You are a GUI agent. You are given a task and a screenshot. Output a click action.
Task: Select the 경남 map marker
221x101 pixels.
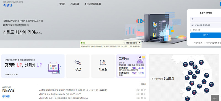199,86
